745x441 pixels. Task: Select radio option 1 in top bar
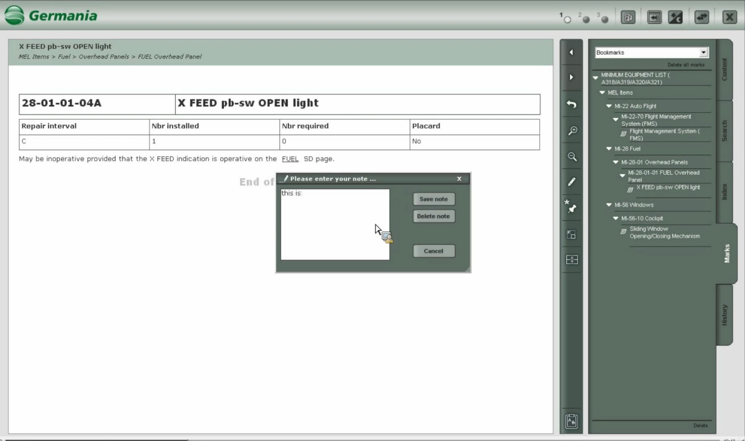pos(567,19)
